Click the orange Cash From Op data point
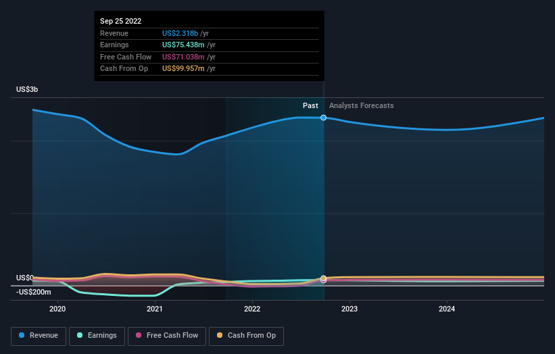Image resolution: width=555 pixels, height=354 pixels. (324, 278)
